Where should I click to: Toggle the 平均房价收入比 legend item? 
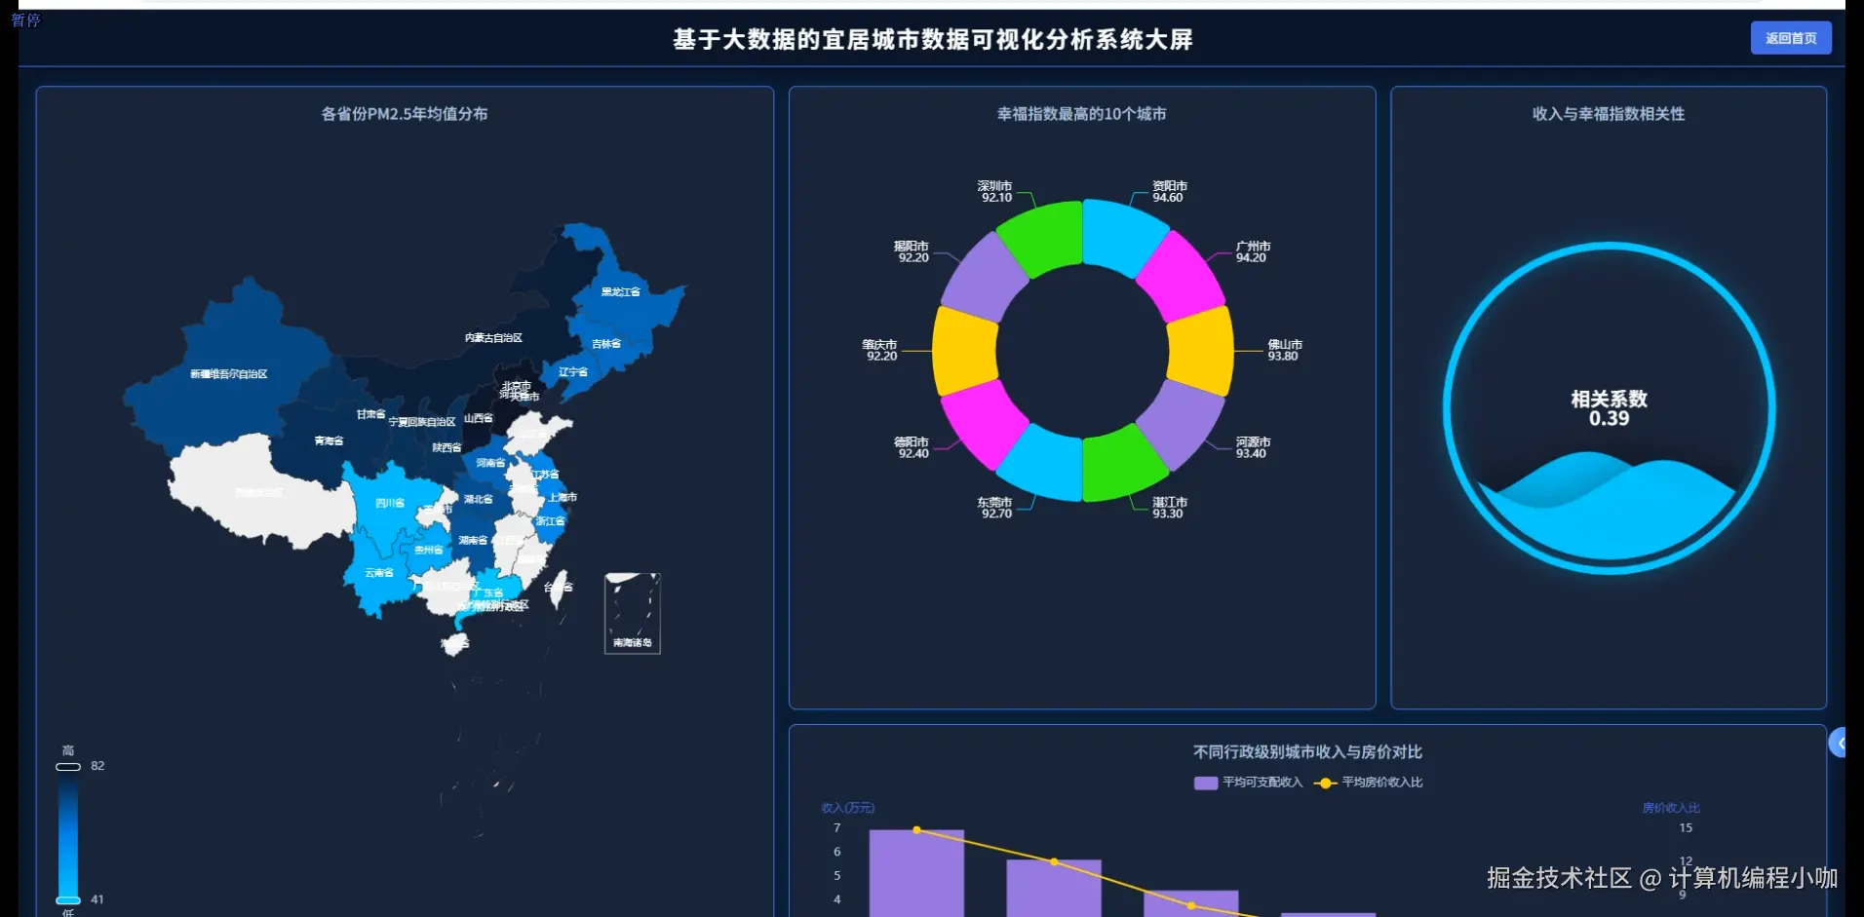click(x=1368, y=783)
